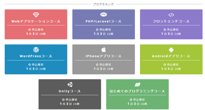
Task: Click 申込締切 label on Unityコース card
Action: 71,100
